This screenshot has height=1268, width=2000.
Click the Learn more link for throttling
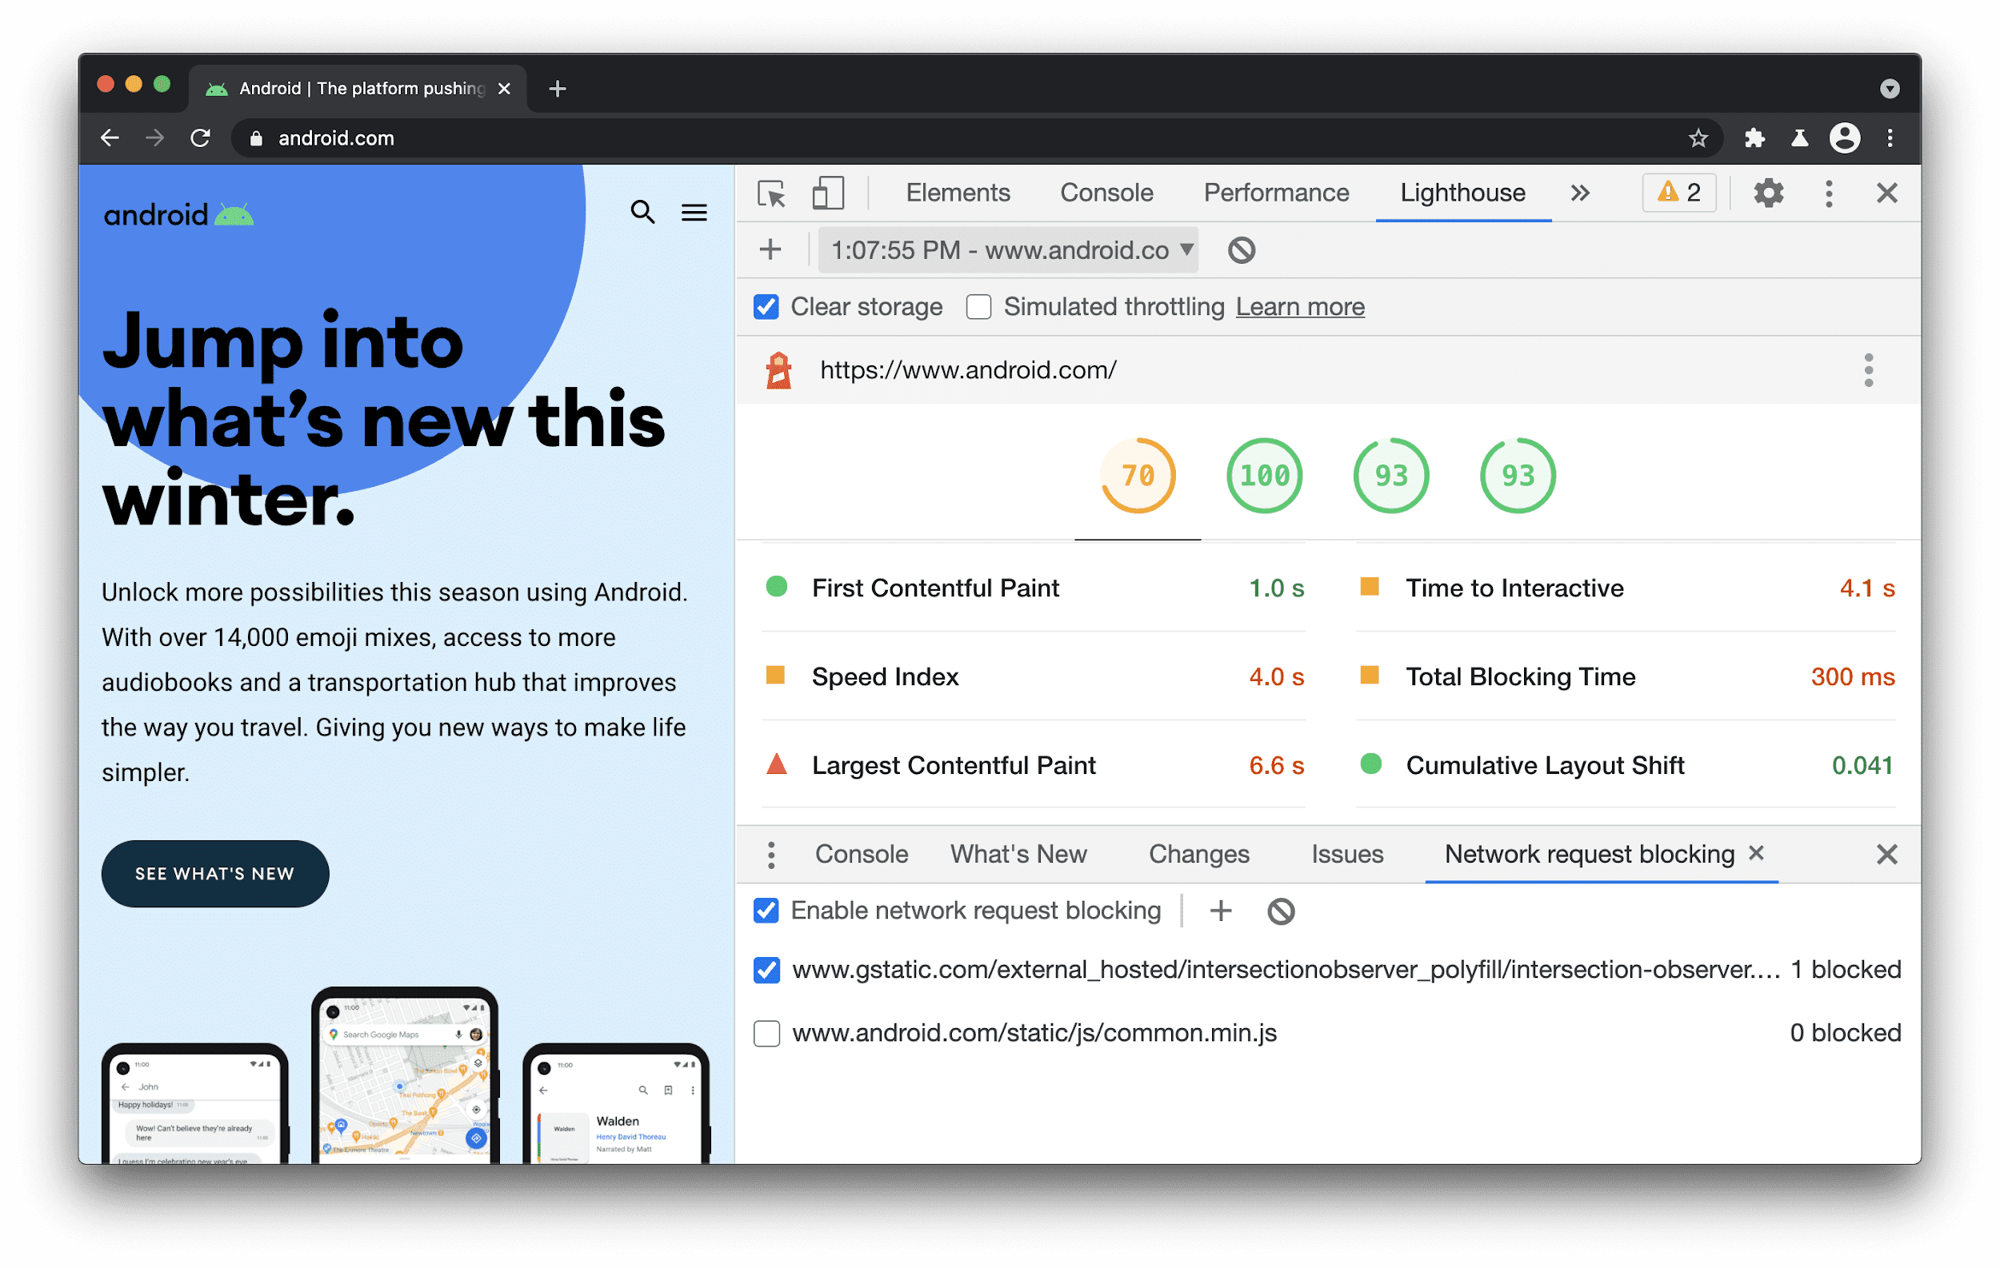click(x=1299, y=308)
